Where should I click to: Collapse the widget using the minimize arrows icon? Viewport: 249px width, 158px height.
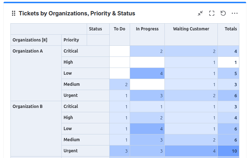pos(200,13)
